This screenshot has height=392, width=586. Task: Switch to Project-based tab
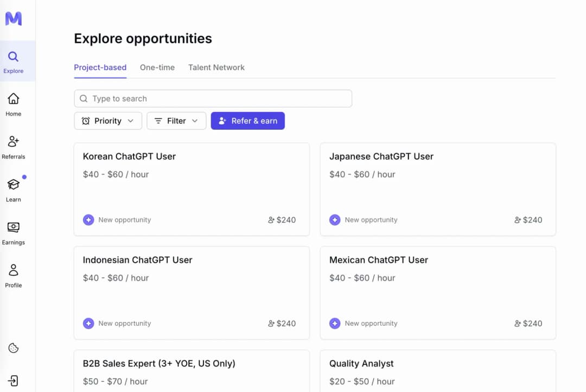[100, 67]
